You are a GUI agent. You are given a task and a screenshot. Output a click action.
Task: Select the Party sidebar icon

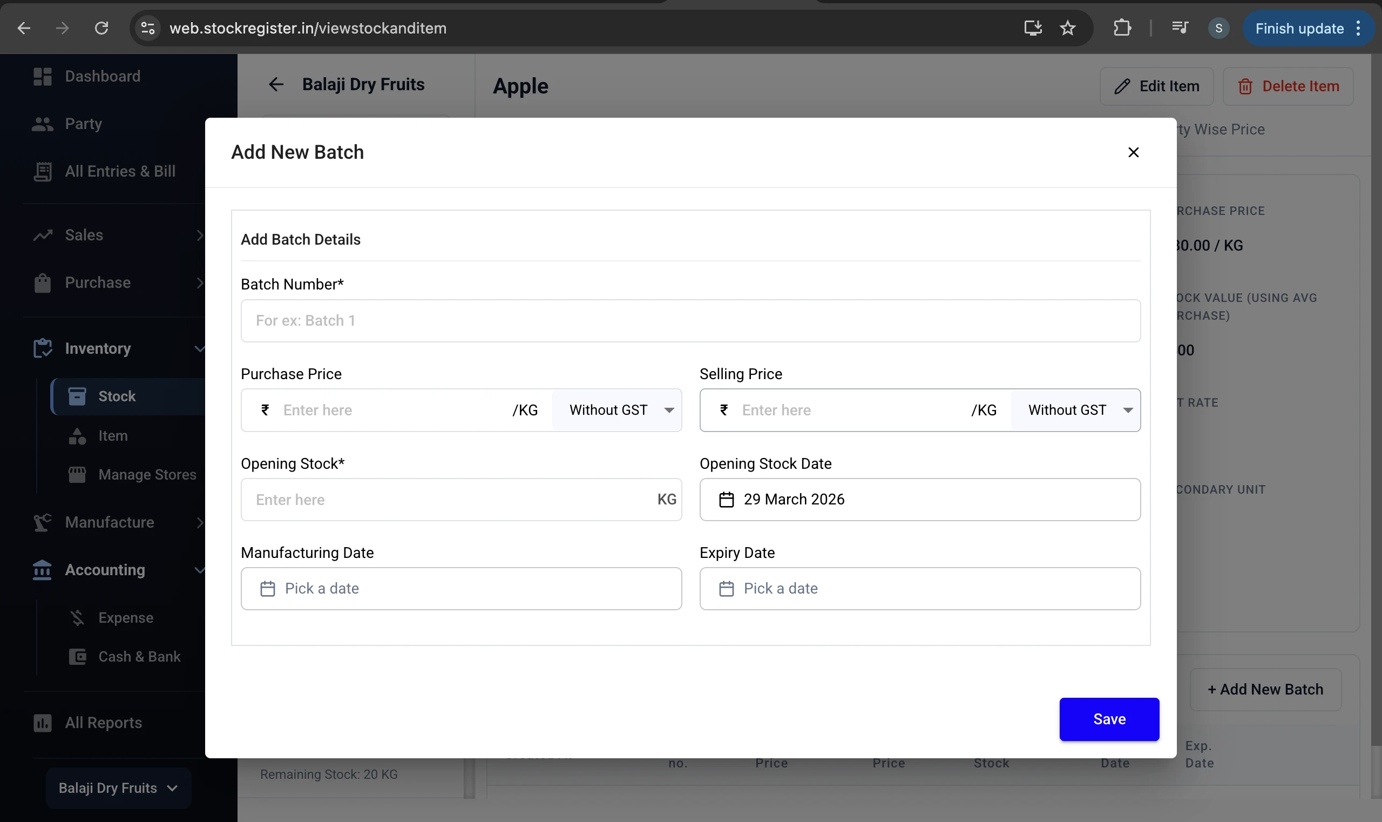click(x=42, y=124)
